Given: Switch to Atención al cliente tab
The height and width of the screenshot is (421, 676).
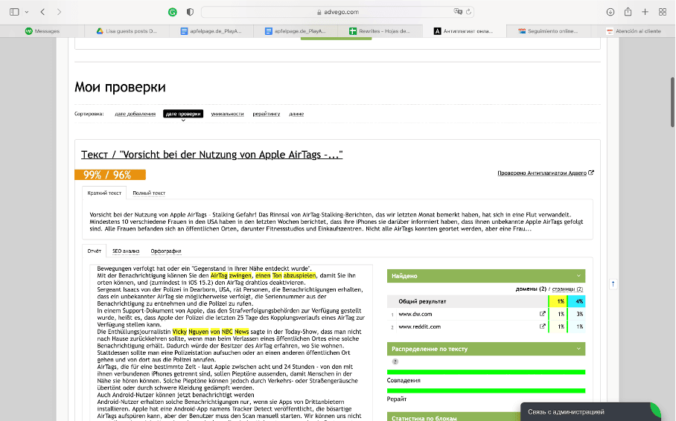Looking at the screenshot, I should (633, 31).
